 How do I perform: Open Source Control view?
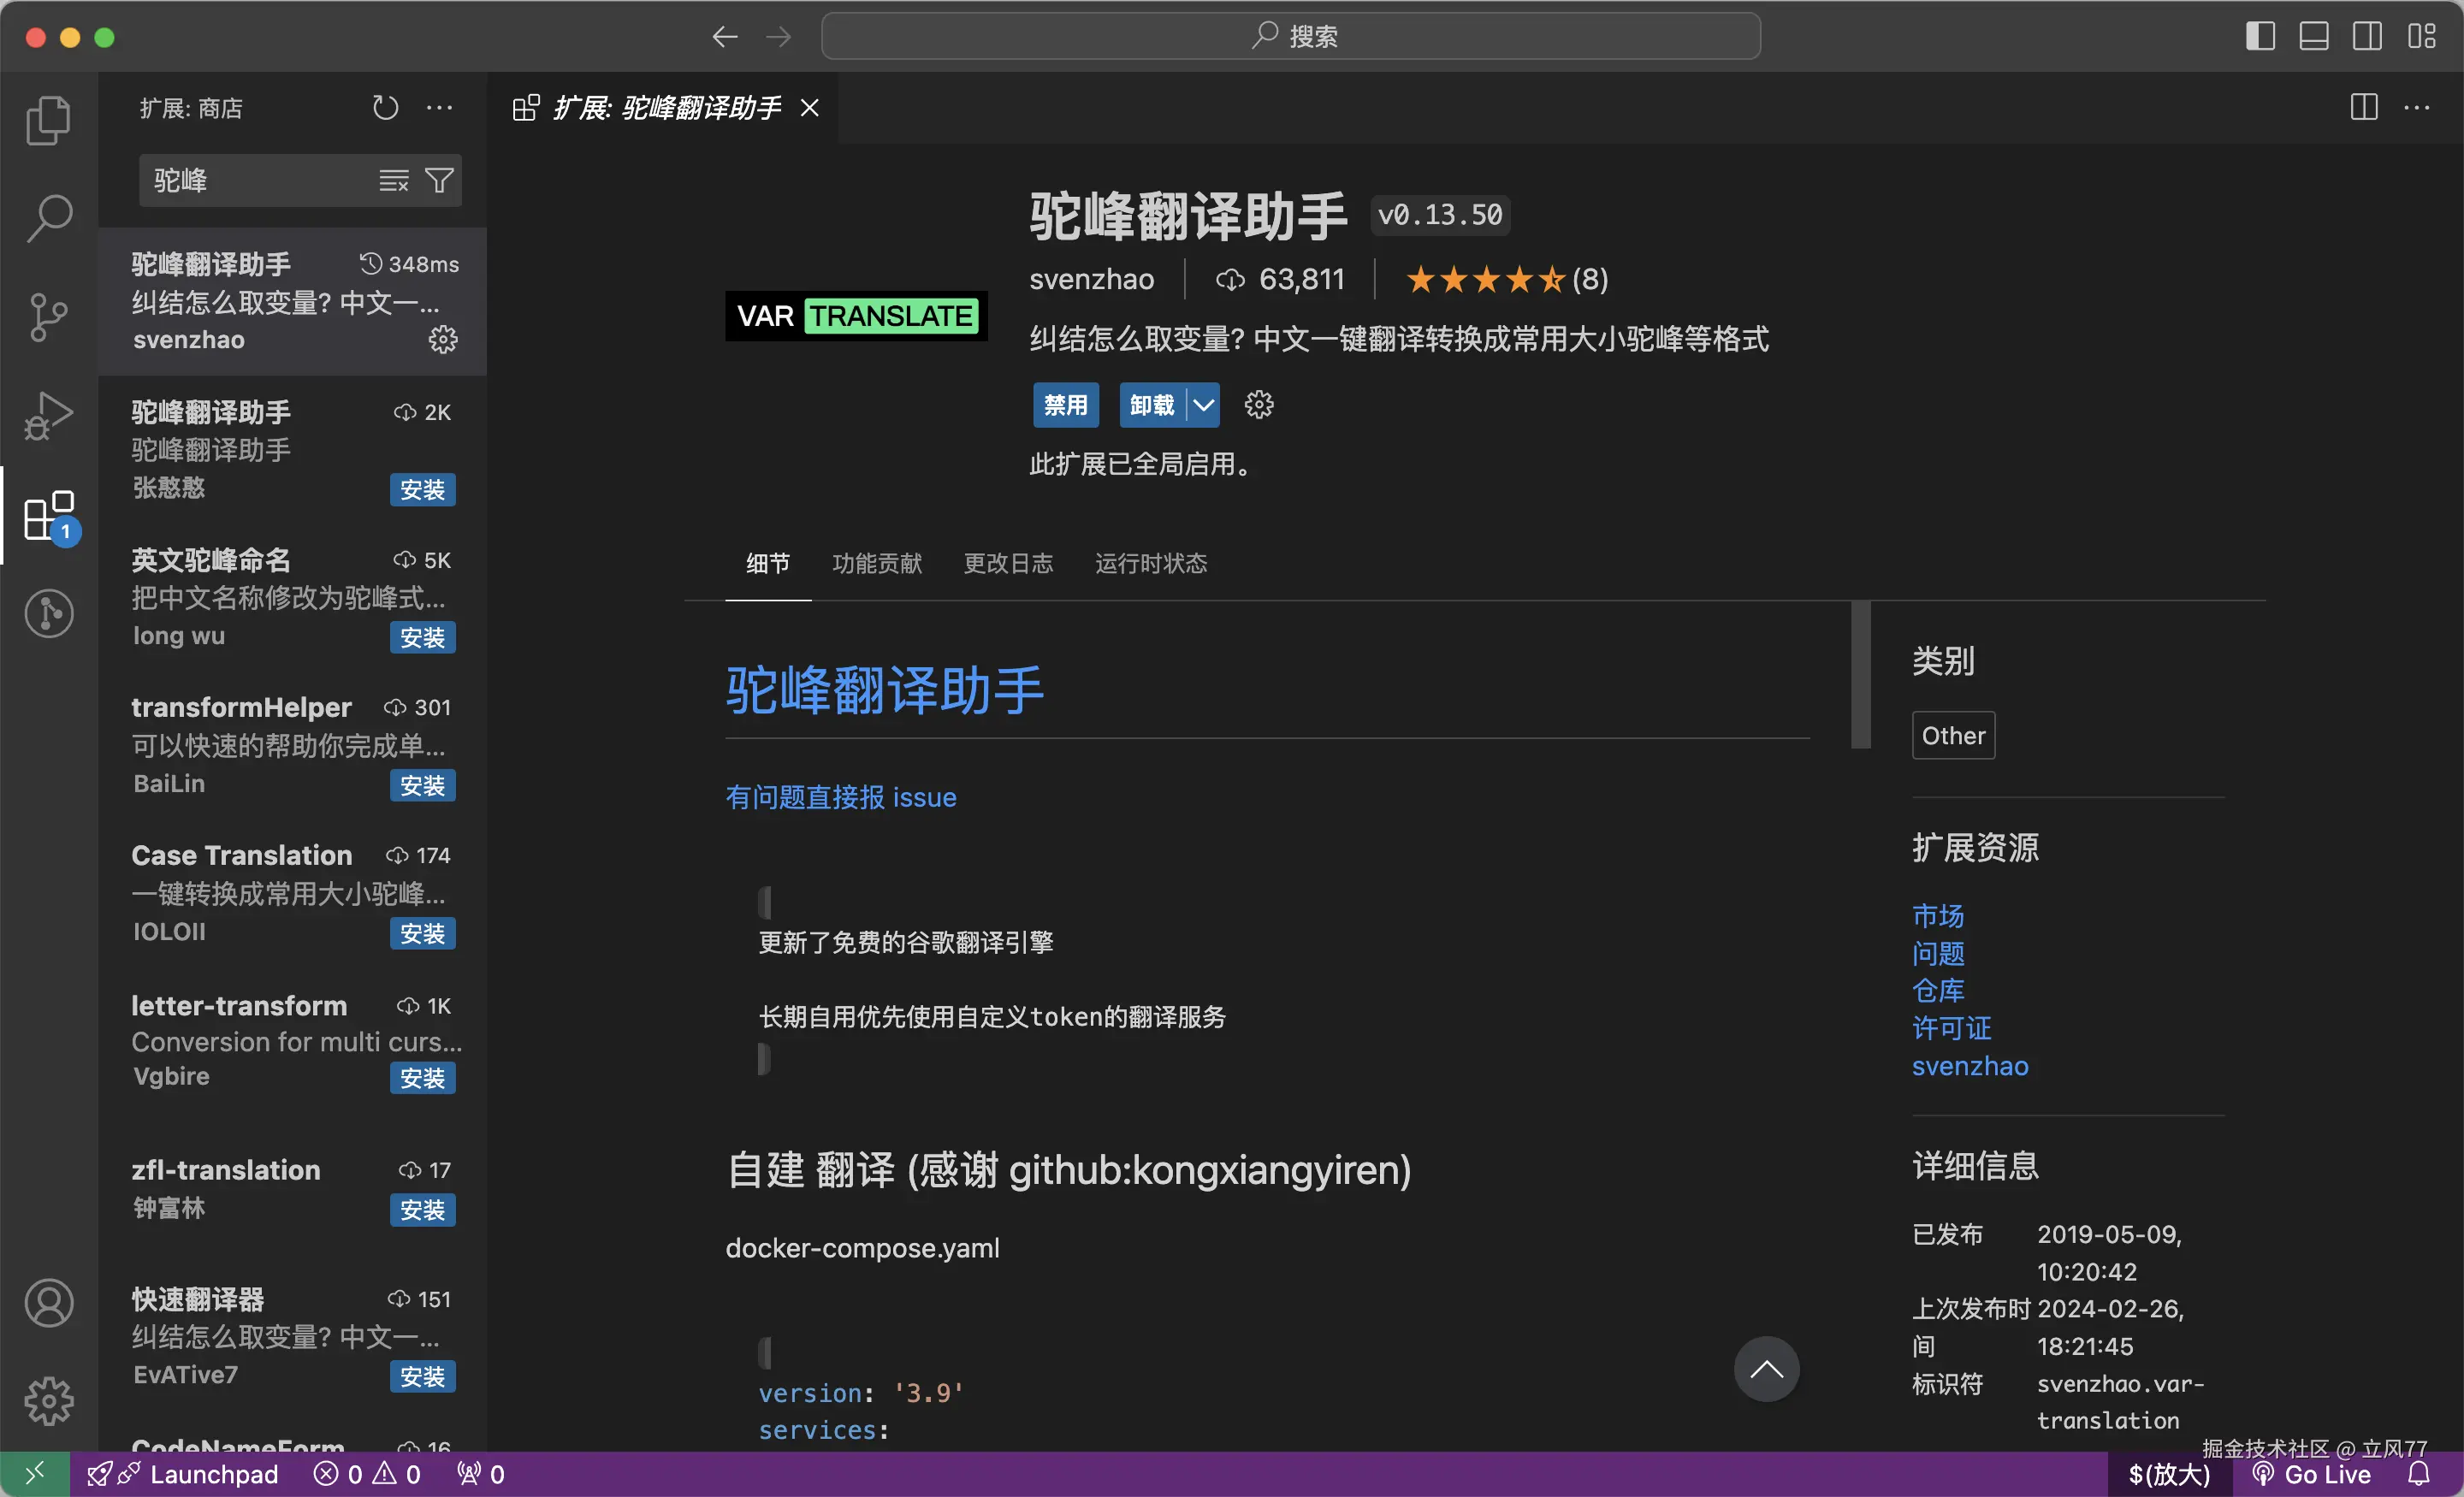[48, 317]
